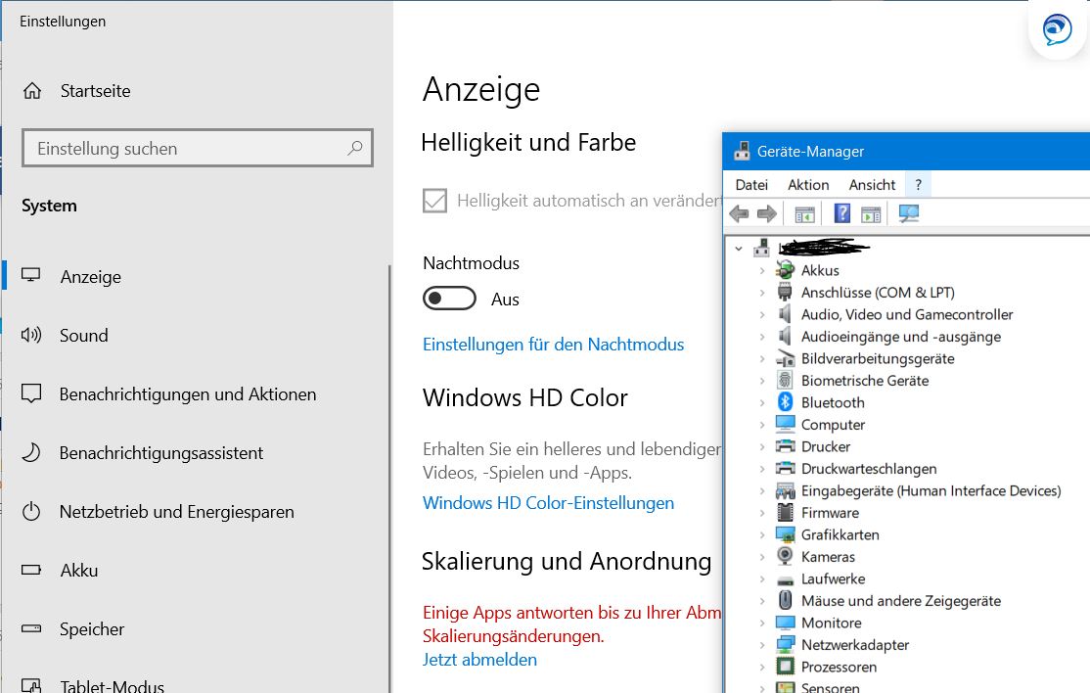The image size is (1090, 693).
Task: Click the Jetzt abmelden link
Action: coord(479,659)
